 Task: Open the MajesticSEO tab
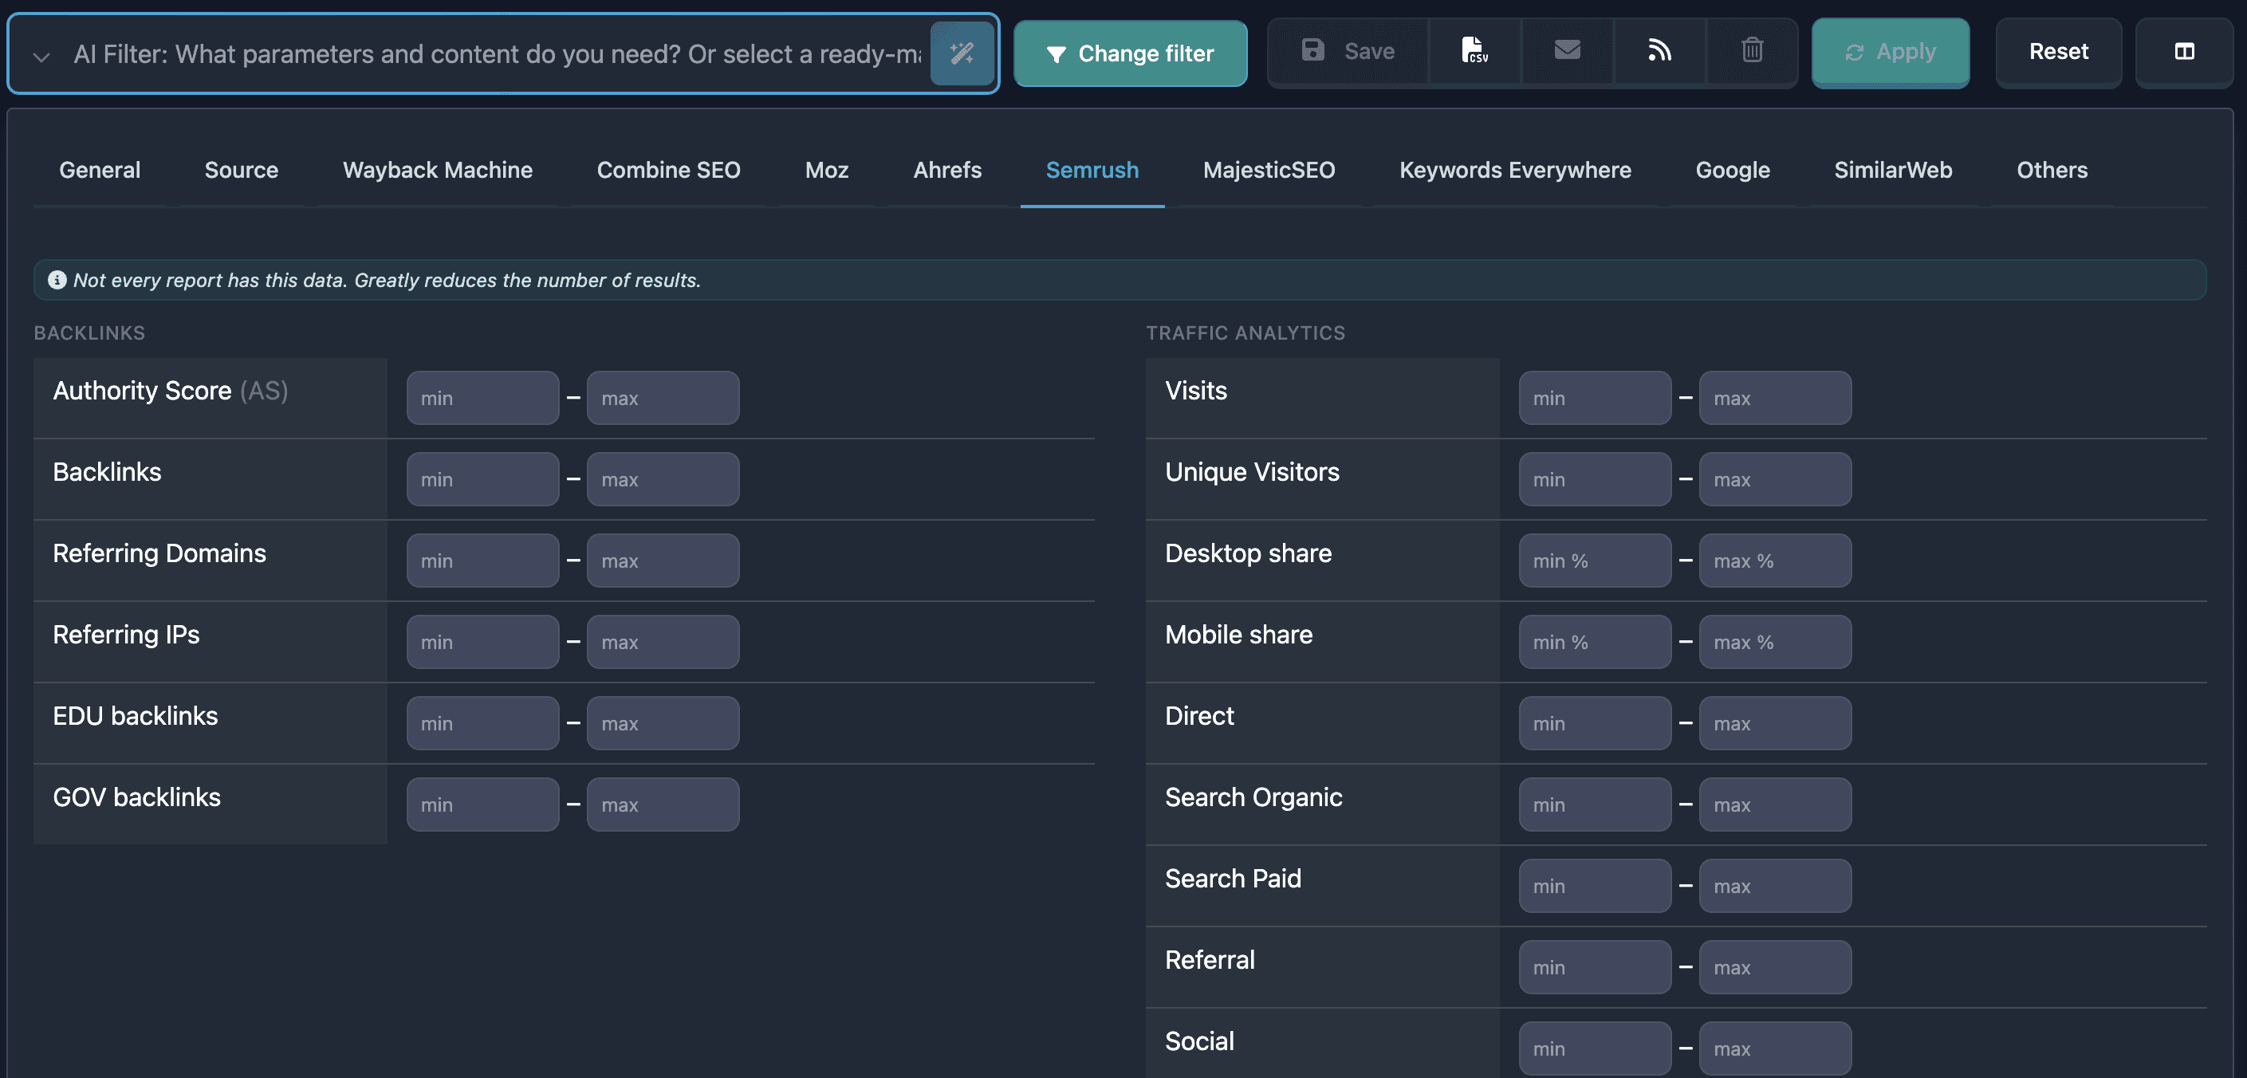pyautogui.click(x=1269, y=170)
